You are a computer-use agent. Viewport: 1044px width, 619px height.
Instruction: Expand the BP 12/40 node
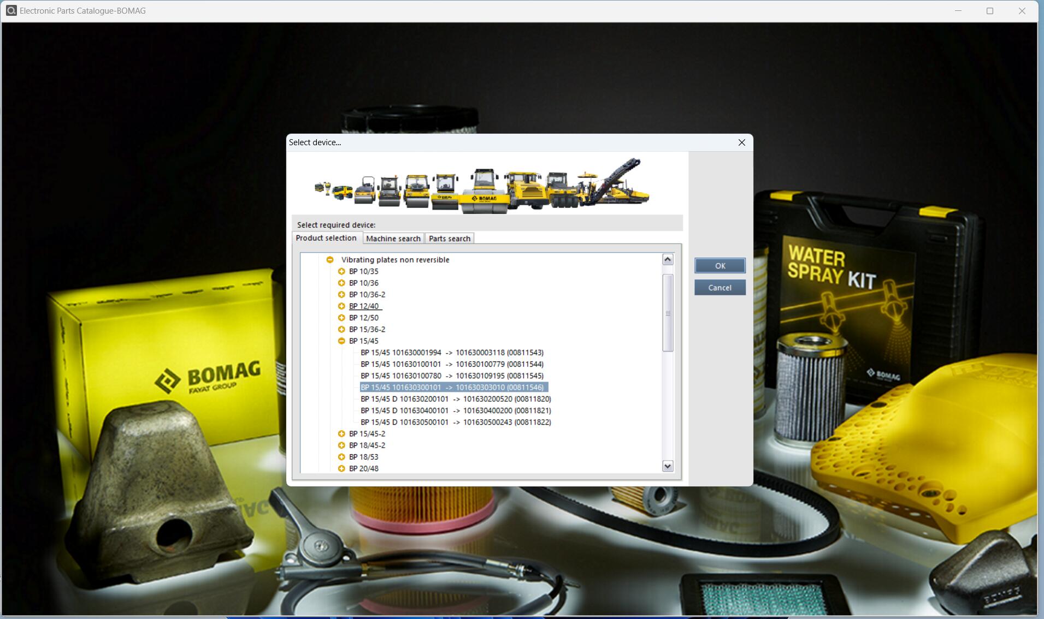pyautogui.click(x=341, y=306)
